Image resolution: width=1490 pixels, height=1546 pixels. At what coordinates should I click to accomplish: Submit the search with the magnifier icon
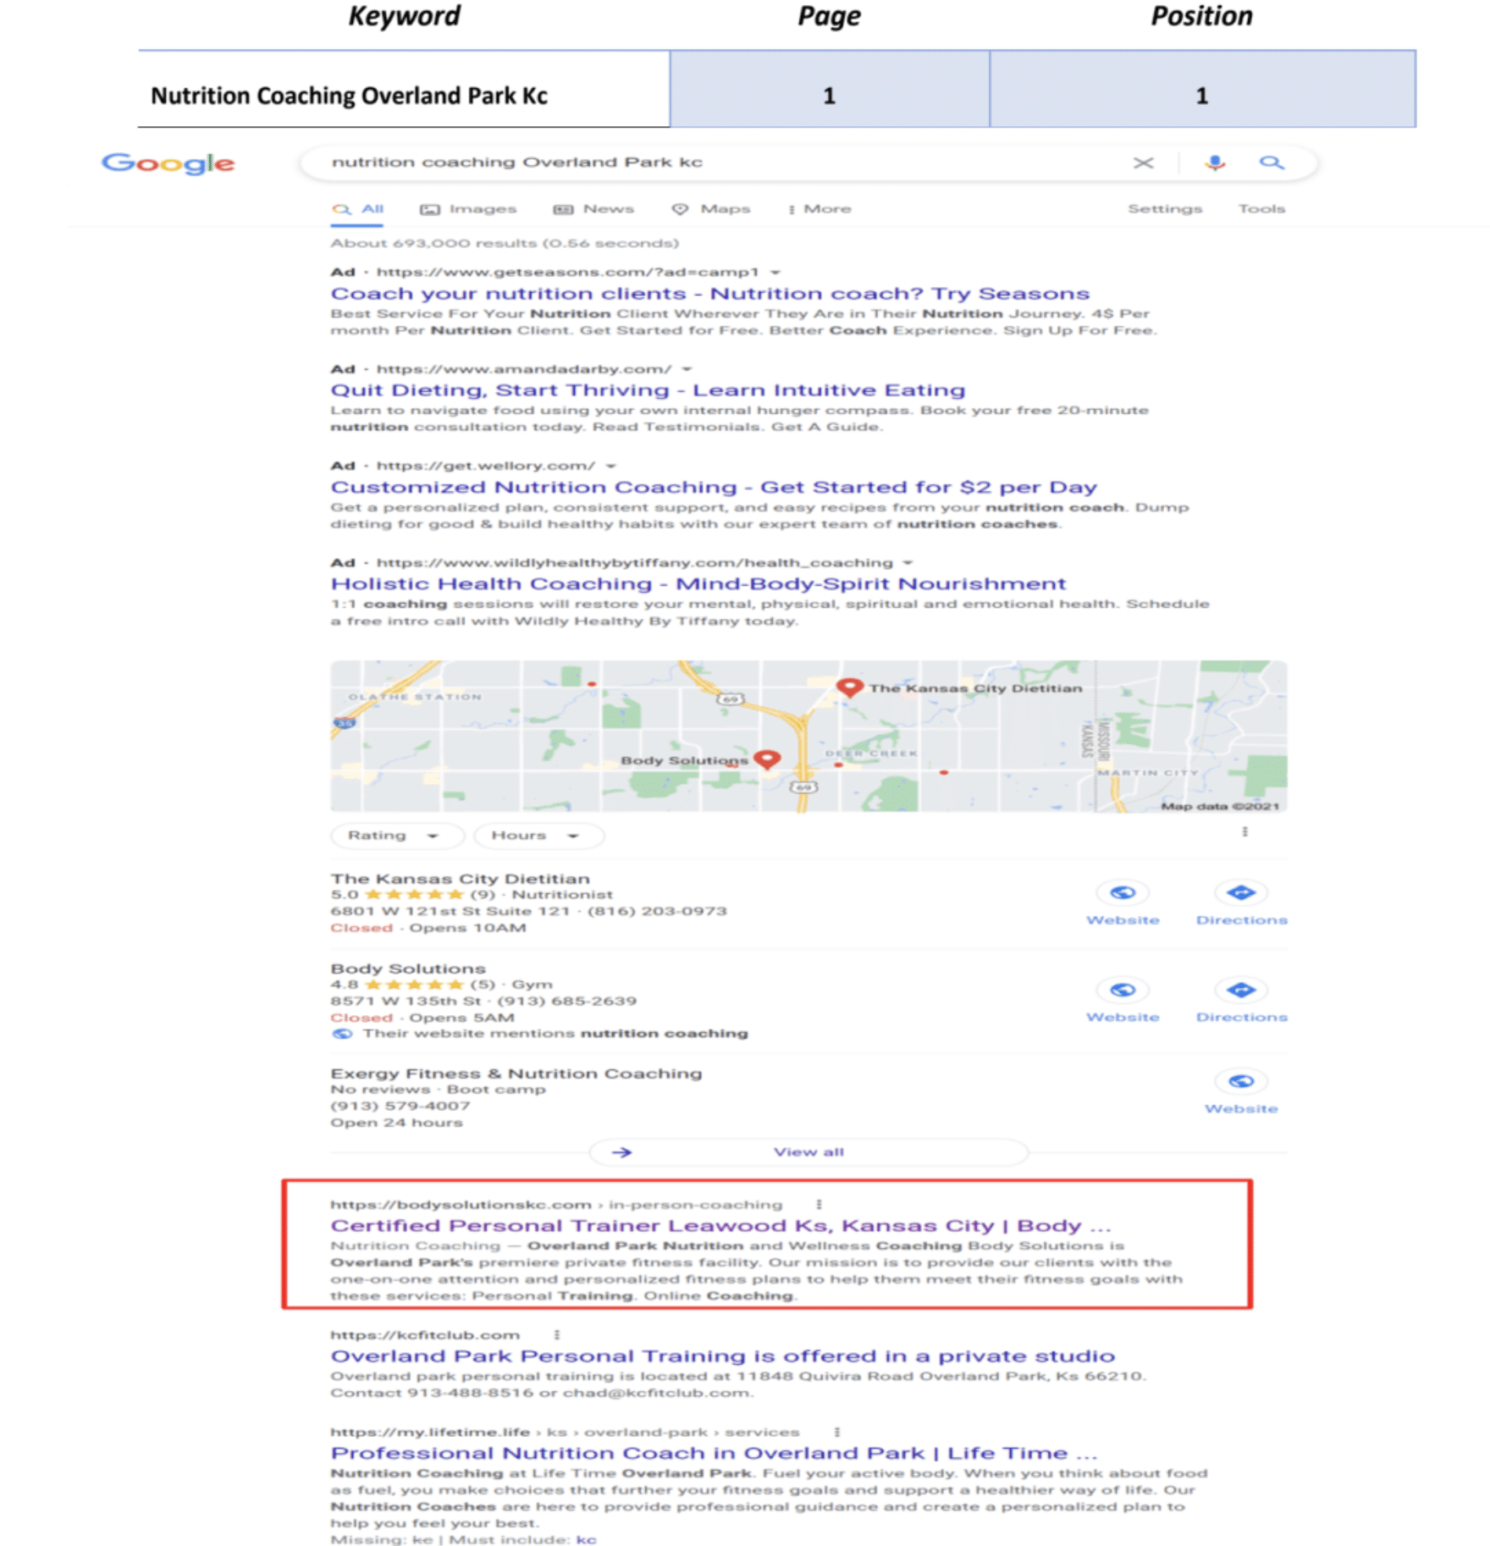tap(1271, 163)
